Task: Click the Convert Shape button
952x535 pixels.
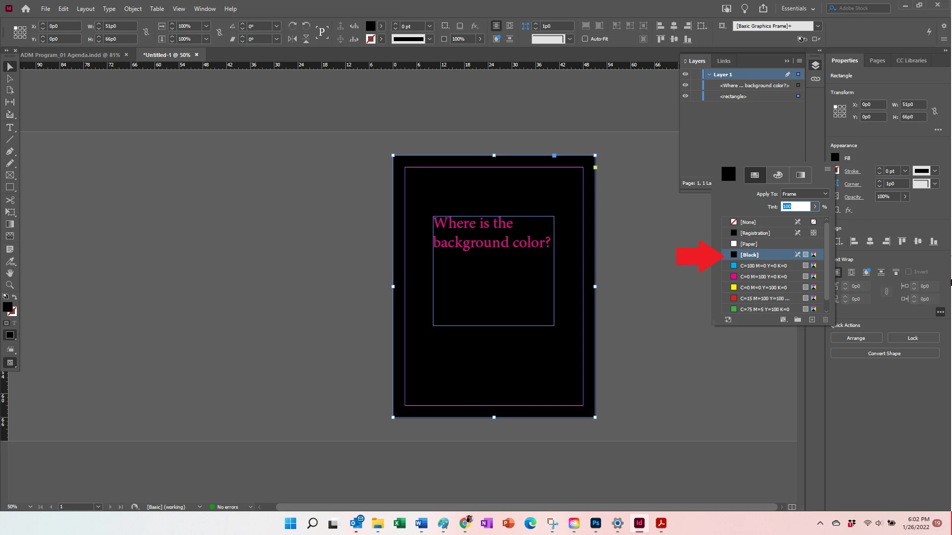Action: coord(884,353)
